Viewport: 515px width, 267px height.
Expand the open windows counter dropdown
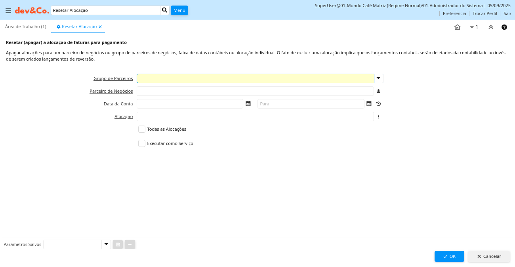(474, 27)
